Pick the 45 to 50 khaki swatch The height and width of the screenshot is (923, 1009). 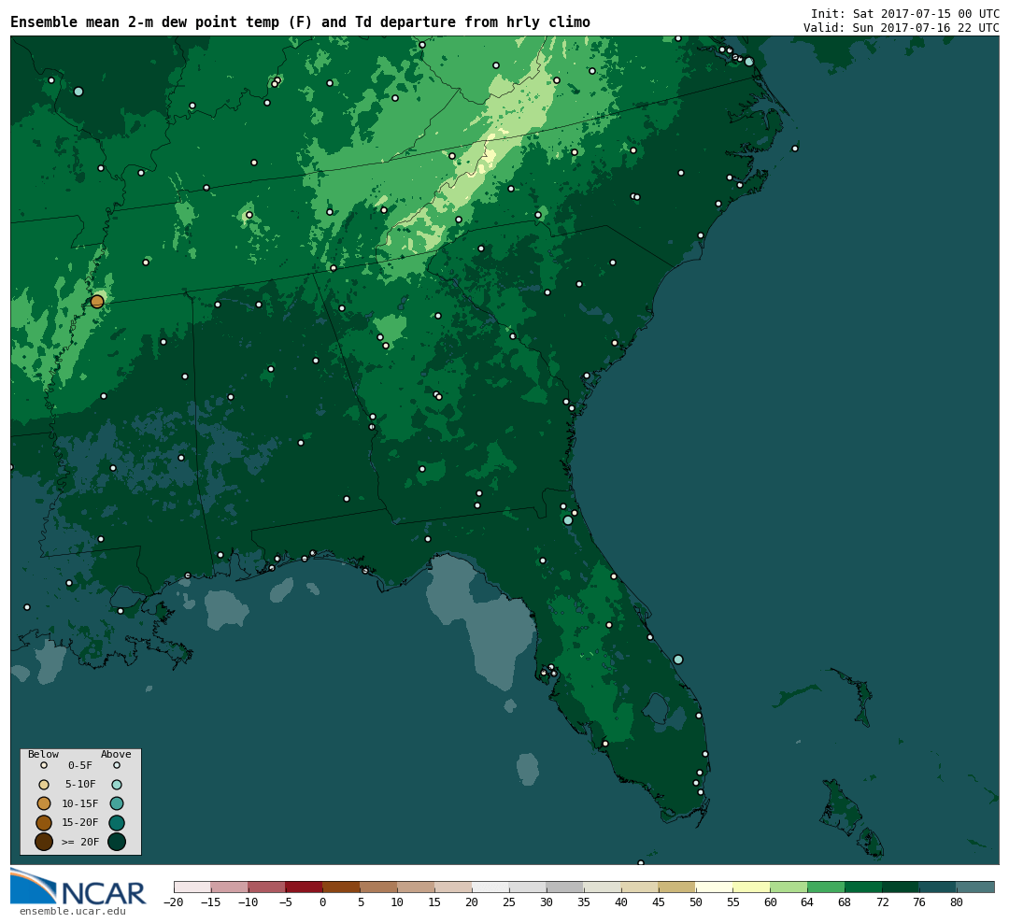[x=677, y=887]
